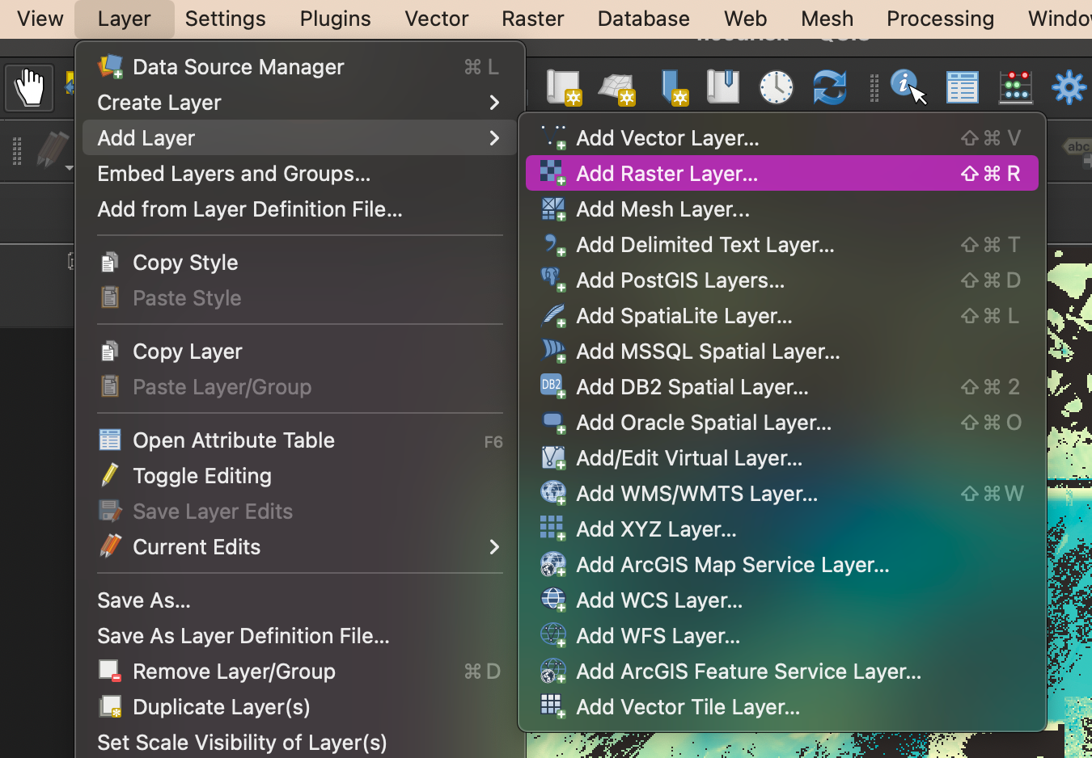Click the Add Vector Tile Layer icon

[553, 707]
